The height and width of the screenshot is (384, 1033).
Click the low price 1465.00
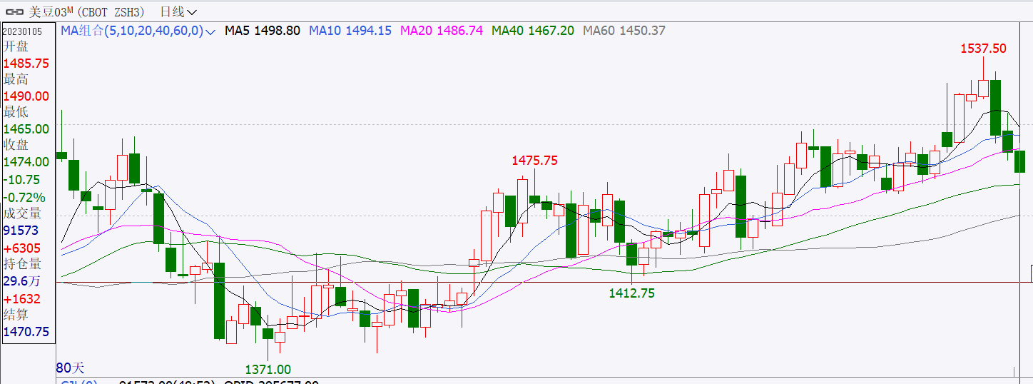pyautogui.click(x=26, y=129)
